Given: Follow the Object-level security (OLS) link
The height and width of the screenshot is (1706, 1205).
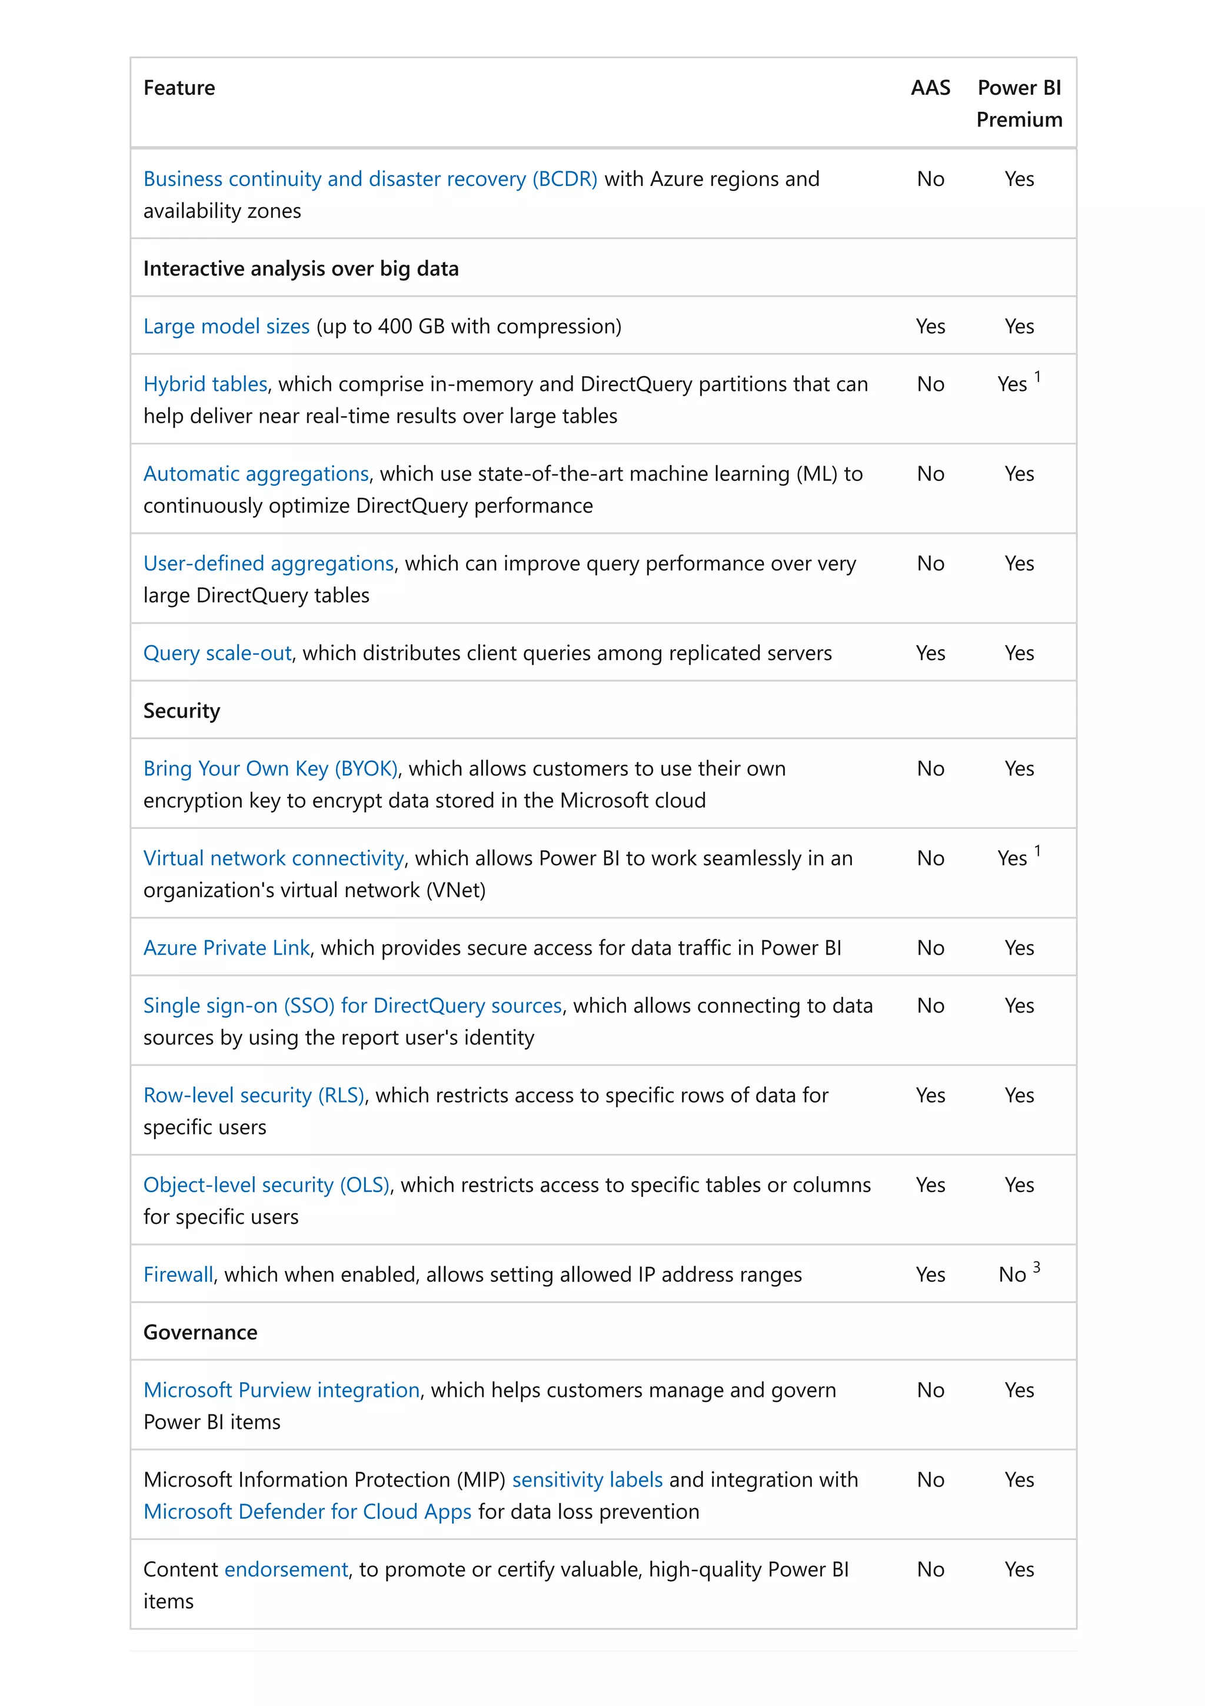Looking at the screenshot, I should click(267, 1185).
